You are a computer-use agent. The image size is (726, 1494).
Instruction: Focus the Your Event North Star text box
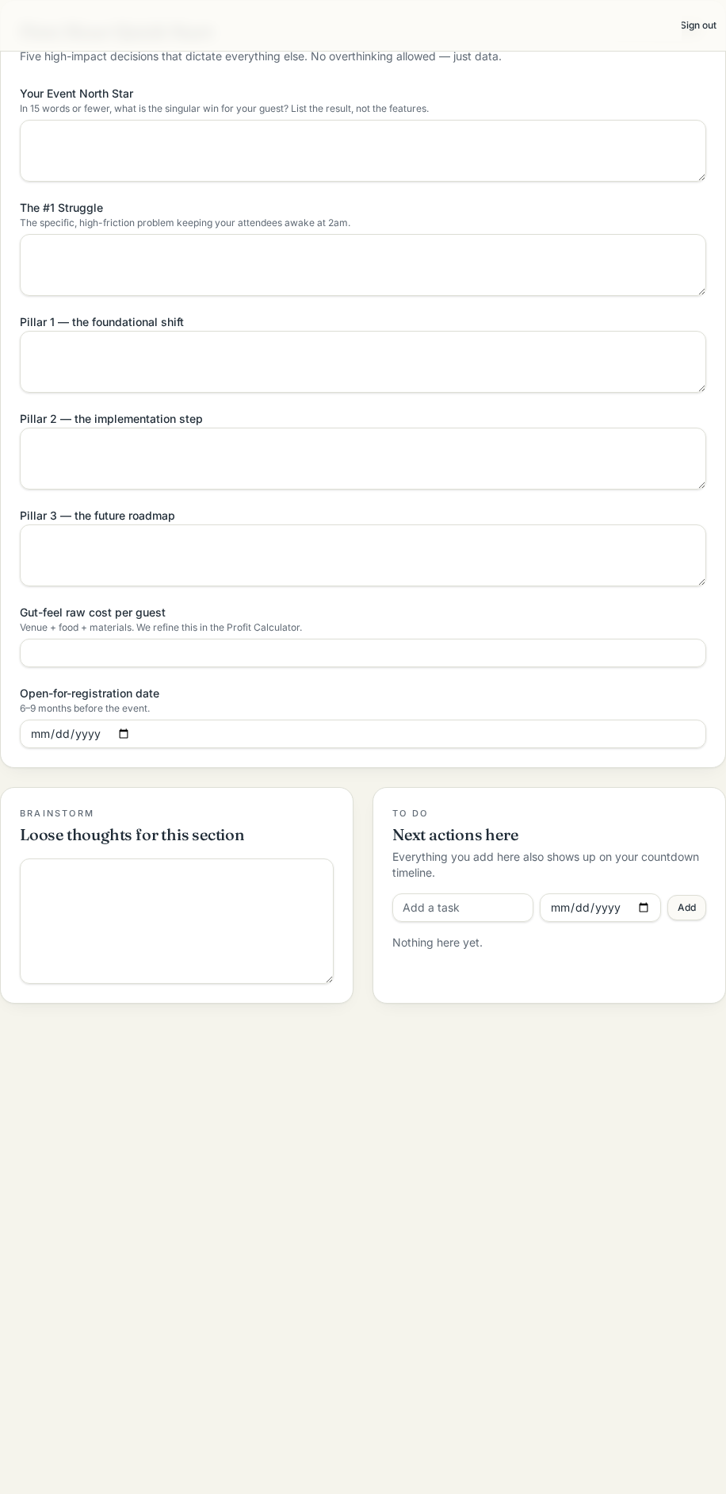363,151
